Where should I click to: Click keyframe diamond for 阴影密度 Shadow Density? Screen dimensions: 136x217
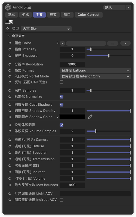[10, 111]
